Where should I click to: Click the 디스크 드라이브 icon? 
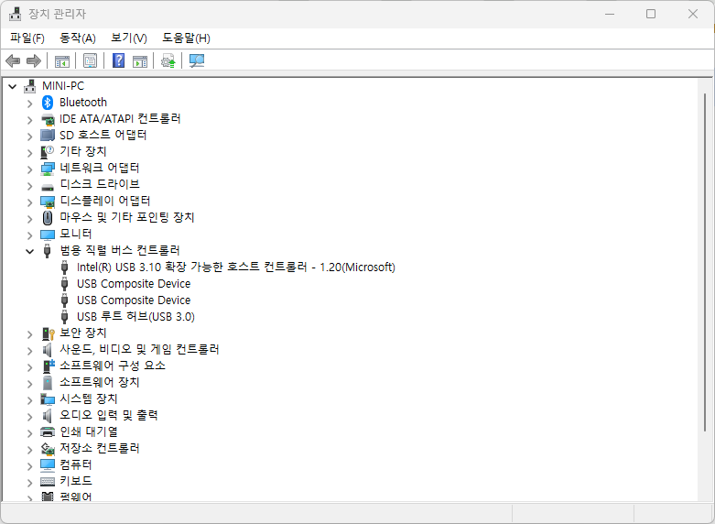coord(48,187)
